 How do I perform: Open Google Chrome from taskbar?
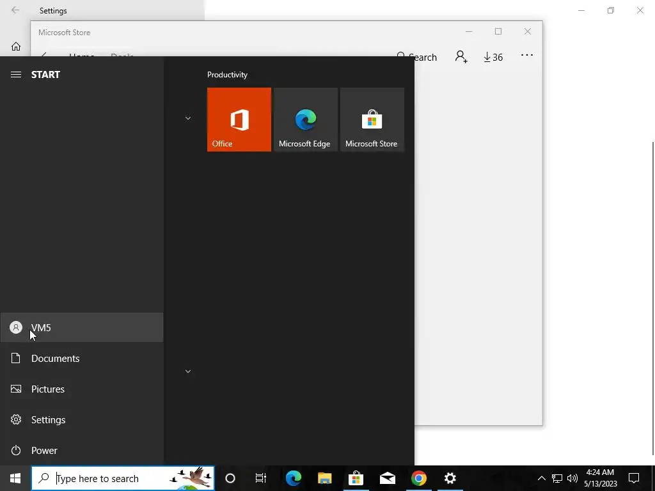(x=418, y=478)
